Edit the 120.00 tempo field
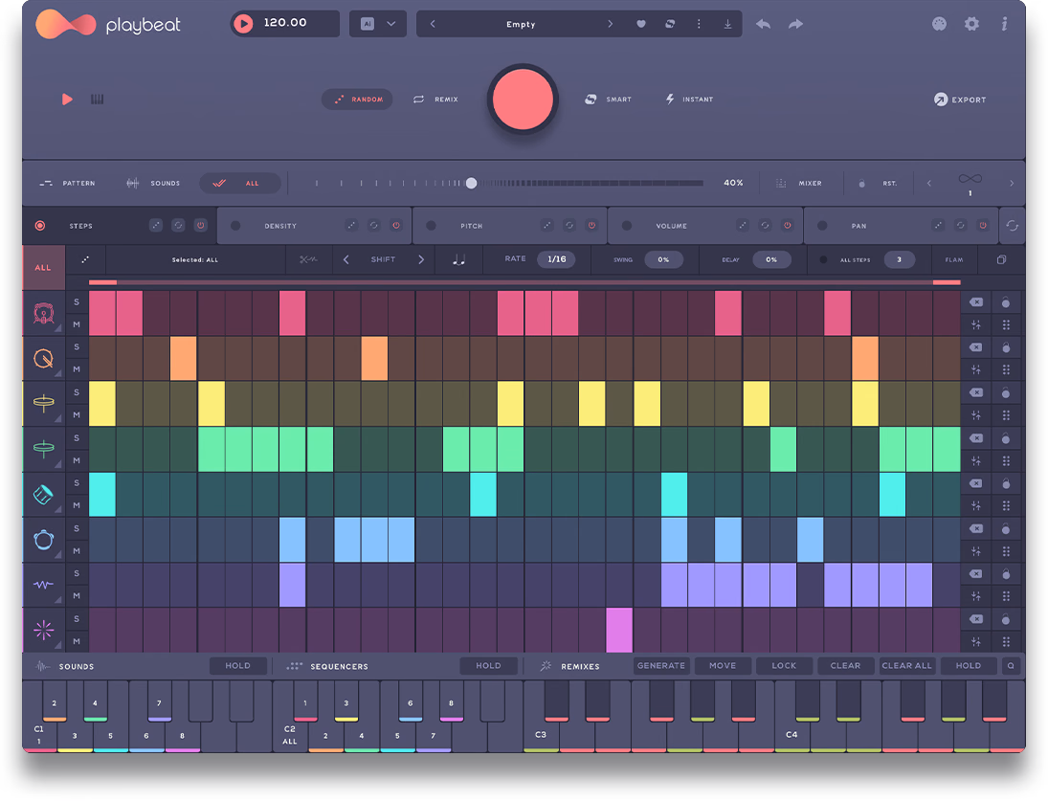This screenshot has width=1048, height=801. pos(285,23)
